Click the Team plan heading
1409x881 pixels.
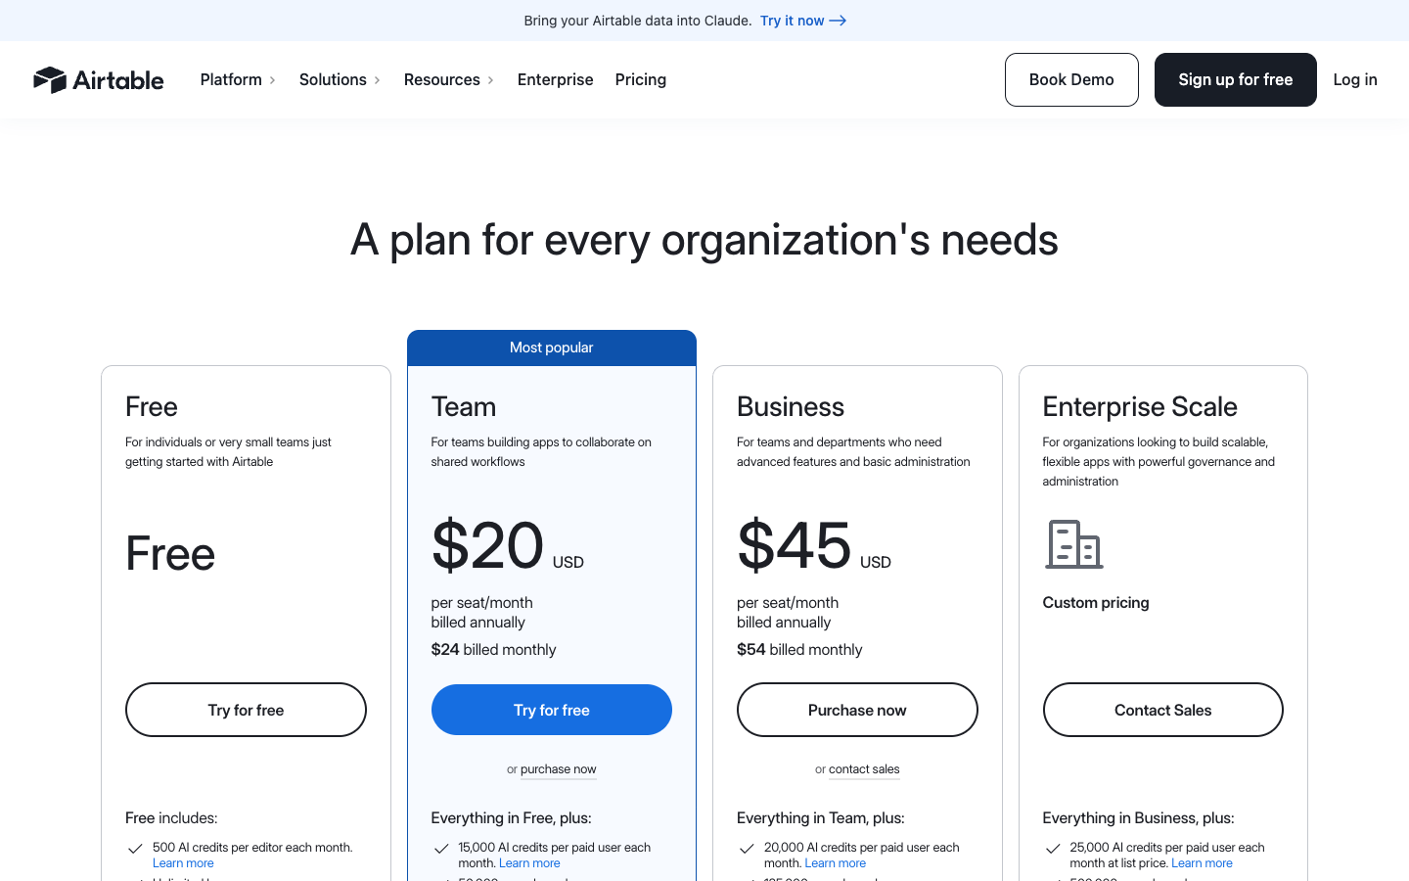[464, 406]
